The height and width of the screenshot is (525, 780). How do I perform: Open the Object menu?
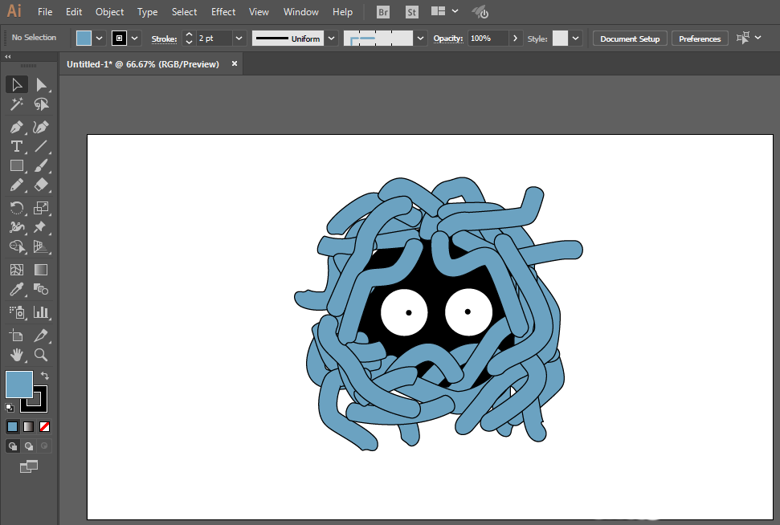[109, 12]
